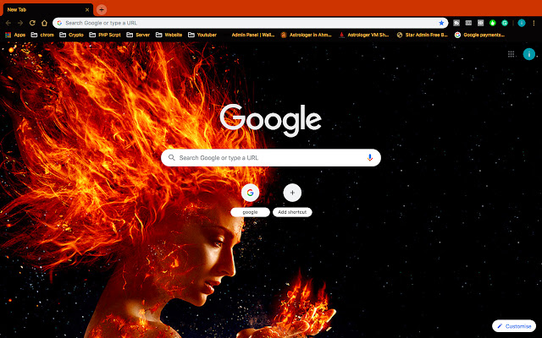Open the Customise page button
542x338 pixels.
(514, 326)
